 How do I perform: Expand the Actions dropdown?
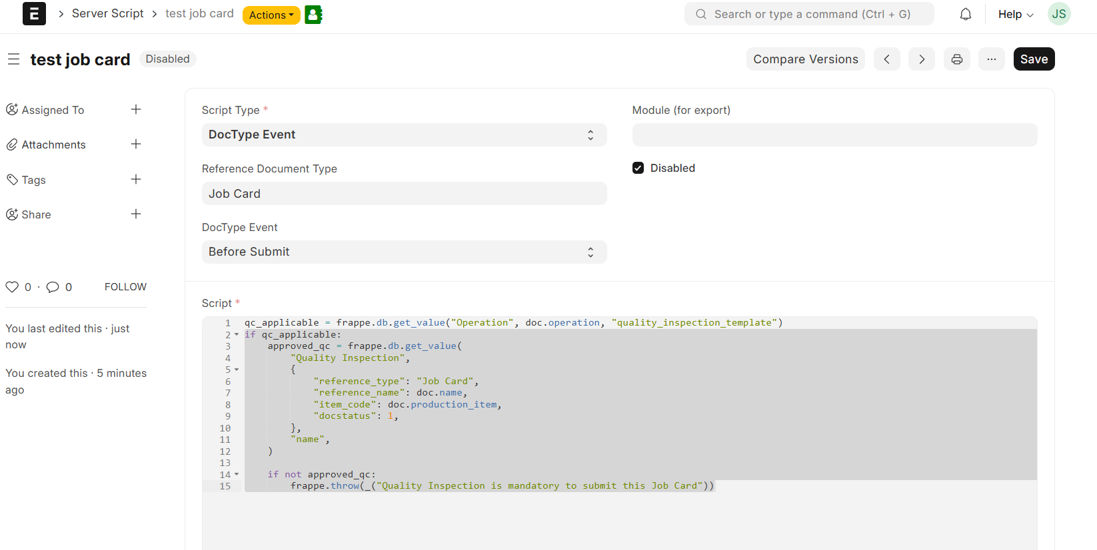click(271, 15)
